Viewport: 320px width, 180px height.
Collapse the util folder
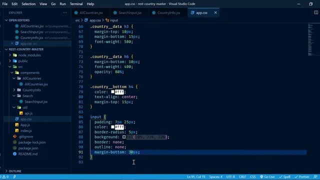point(14,107)
